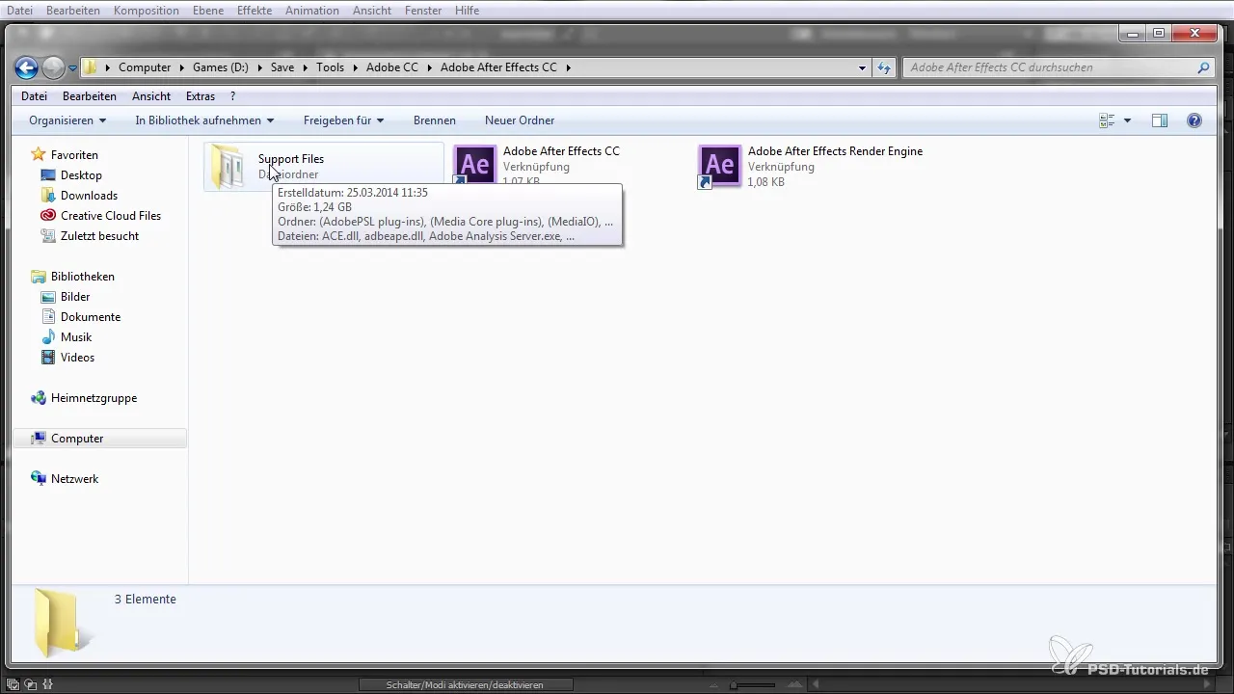Viewport: 1234px width, 694px height.
Task: Open the Datei menu in Explorer
Action: 34,96
